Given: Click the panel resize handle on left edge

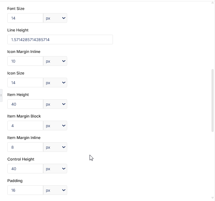Looking at the screenshot, I should [x=1, y=95].
